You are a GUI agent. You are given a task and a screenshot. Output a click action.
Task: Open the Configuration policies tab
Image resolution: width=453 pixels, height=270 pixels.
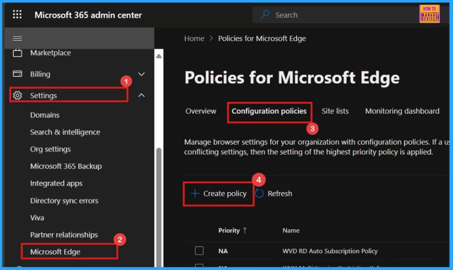click(x=269, y=111)
